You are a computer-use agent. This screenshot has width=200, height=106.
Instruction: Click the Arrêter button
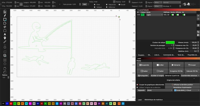[x=160, y=65]
